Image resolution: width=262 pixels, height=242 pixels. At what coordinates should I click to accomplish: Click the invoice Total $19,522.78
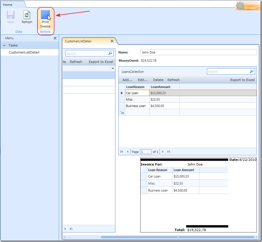coord(196,230)
